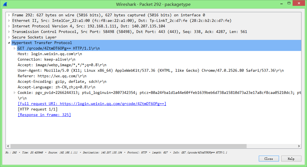Select the Referer: https://wx.qq.com/ line
Viewport: 307px width, 167px height.
[52, 76]
